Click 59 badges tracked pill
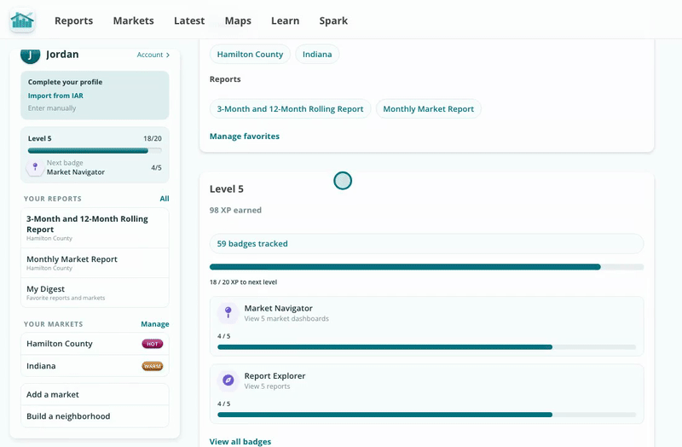 (x=426, y=244)
